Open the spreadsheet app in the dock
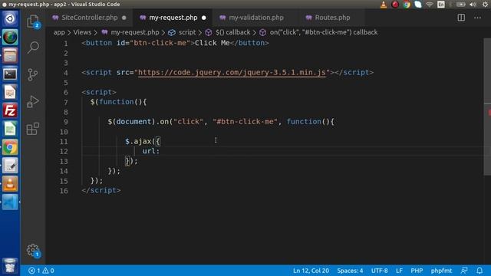This screenshot has height=276, width=491. click(10, 129)
